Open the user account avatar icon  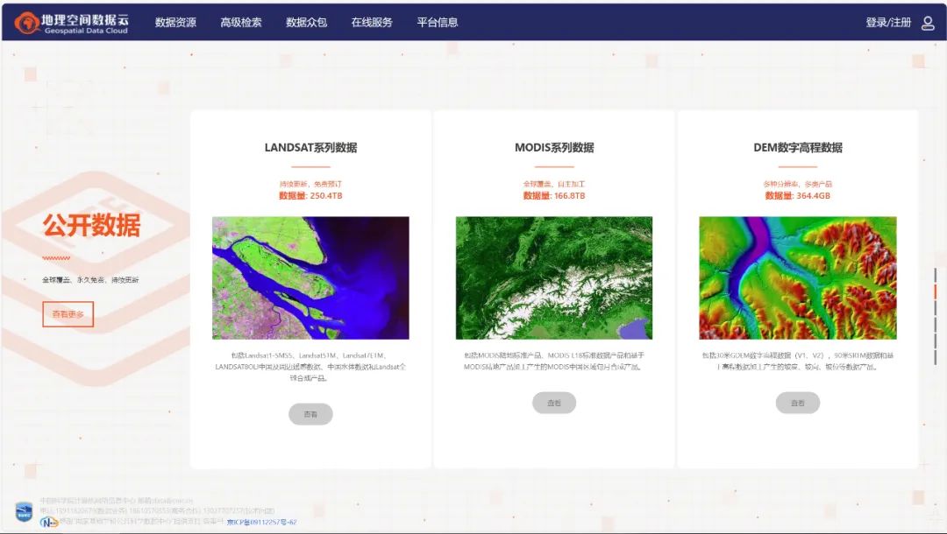(928, 23)
